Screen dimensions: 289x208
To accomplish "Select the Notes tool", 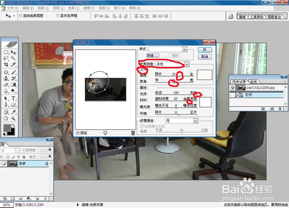I will [6, 112].
